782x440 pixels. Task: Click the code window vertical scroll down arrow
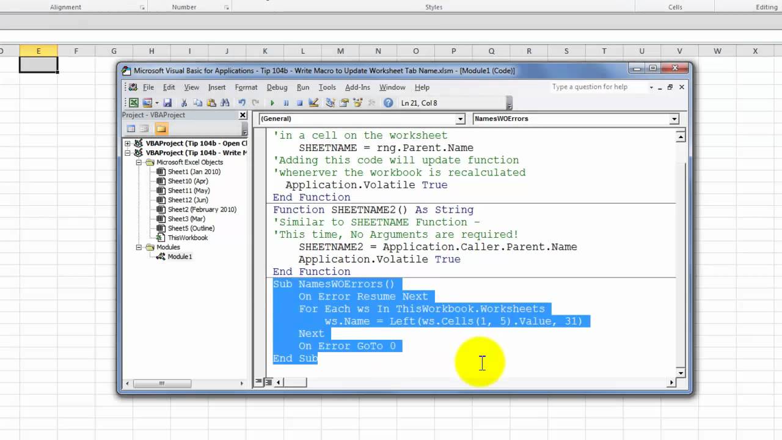pos(681,372)
